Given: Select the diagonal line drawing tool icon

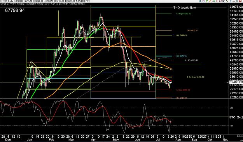Looking at the screenshot, I should click(x=227, y=1).
